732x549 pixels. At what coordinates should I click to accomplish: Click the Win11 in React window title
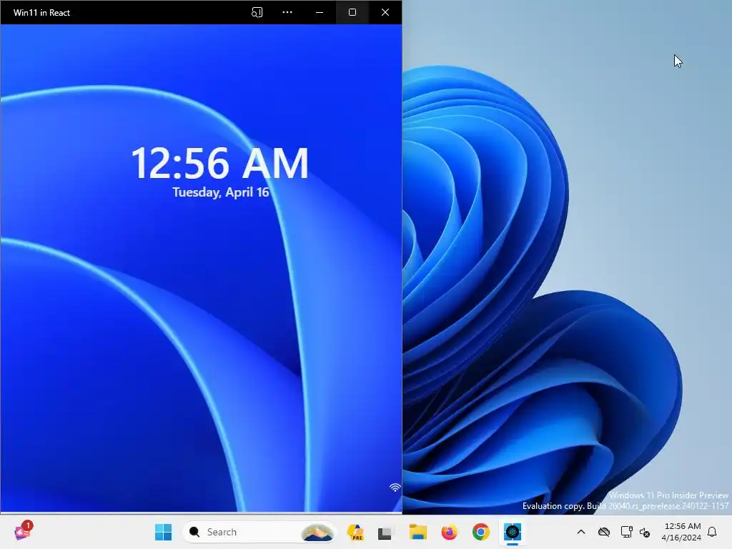pos(41,13)
